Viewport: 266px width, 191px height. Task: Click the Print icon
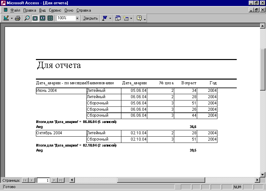(18, 18)
